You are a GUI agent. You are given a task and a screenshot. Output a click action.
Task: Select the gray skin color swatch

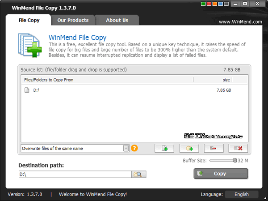pyautogui.click(x=226, y=4)
